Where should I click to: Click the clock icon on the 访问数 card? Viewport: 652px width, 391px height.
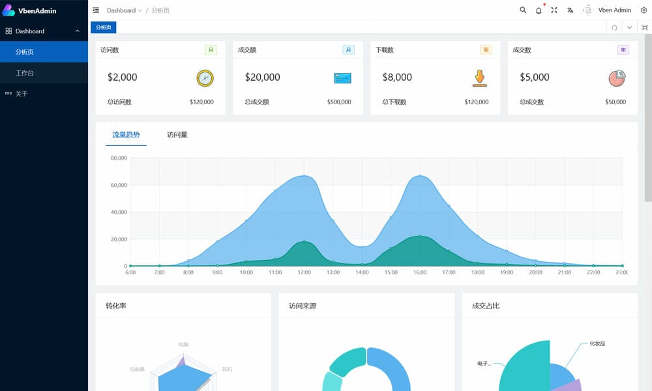tap(204, 78)
